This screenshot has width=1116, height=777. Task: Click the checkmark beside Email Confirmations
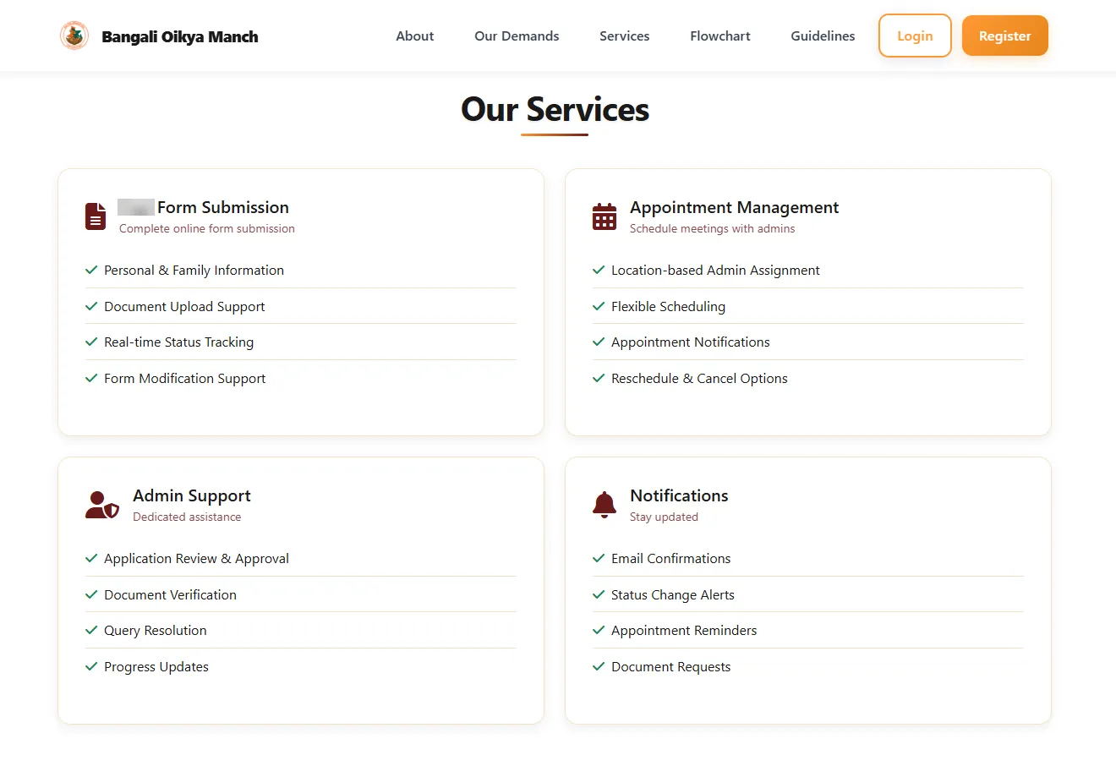(599, 559)
